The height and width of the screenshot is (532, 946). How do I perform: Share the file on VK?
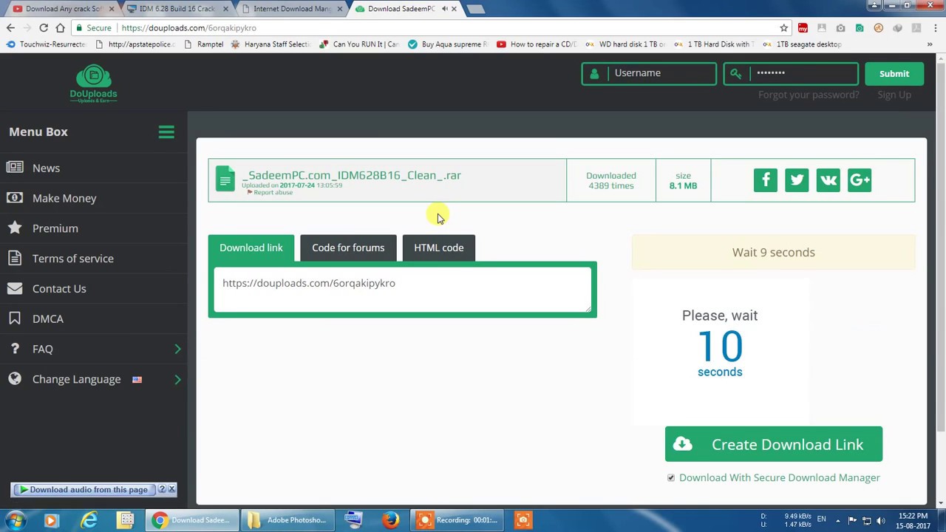tap(828, 180)
